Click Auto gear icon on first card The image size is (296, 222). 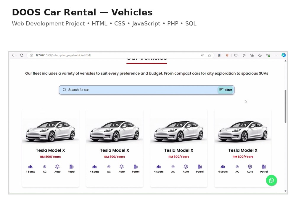57,167
